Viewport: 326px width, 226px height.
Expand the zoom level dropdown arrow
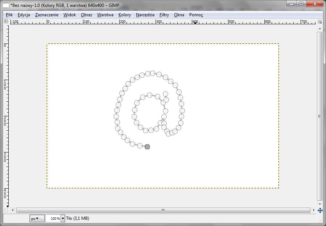63,218
